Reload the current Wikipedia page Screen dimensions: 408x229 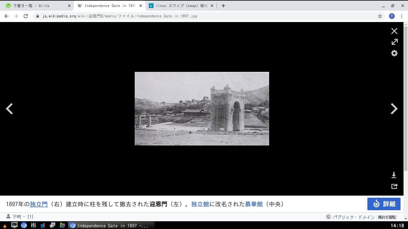(25, 16)
